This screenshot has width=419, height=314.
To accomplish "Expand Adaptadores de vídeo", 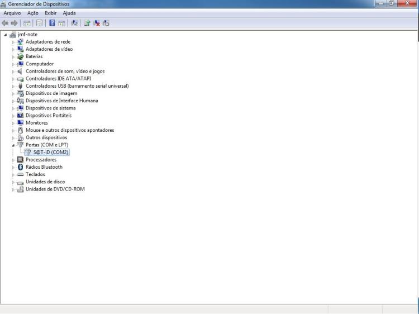I will pos(13,49).
